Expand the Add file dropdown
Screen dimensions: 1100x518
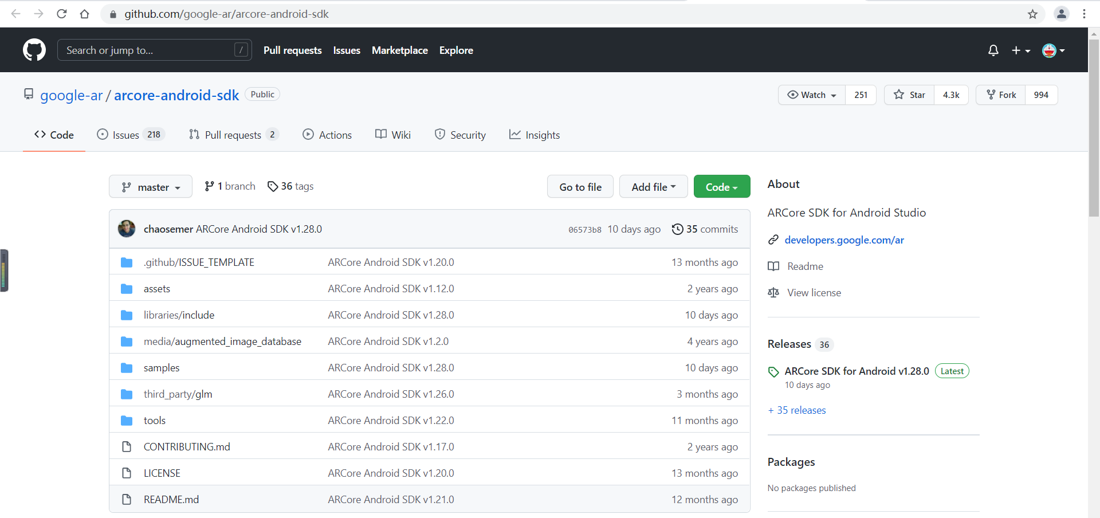654,187
